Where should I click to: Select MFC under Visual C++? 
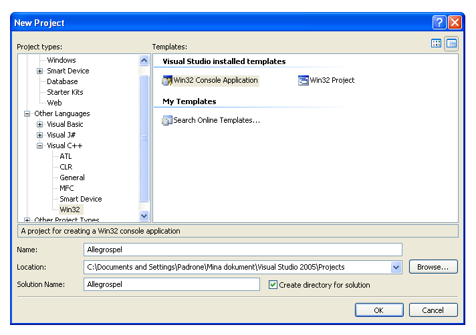tap(66, 188)
